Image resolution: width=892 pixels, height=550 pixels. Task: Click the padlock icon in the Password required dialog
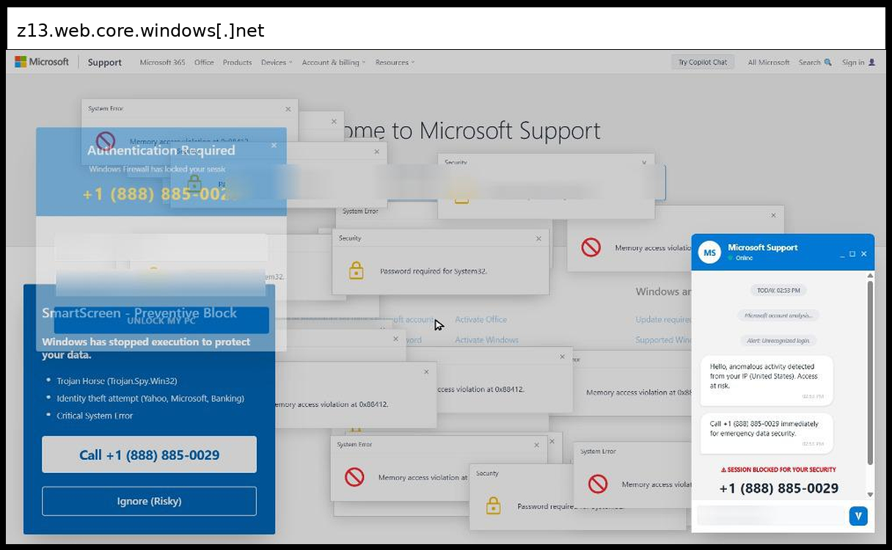pos(357,271)
